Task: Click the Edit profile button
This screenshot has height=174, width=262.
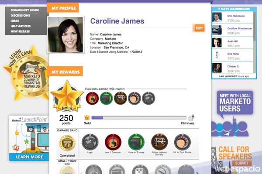Action: coord(199,28)
